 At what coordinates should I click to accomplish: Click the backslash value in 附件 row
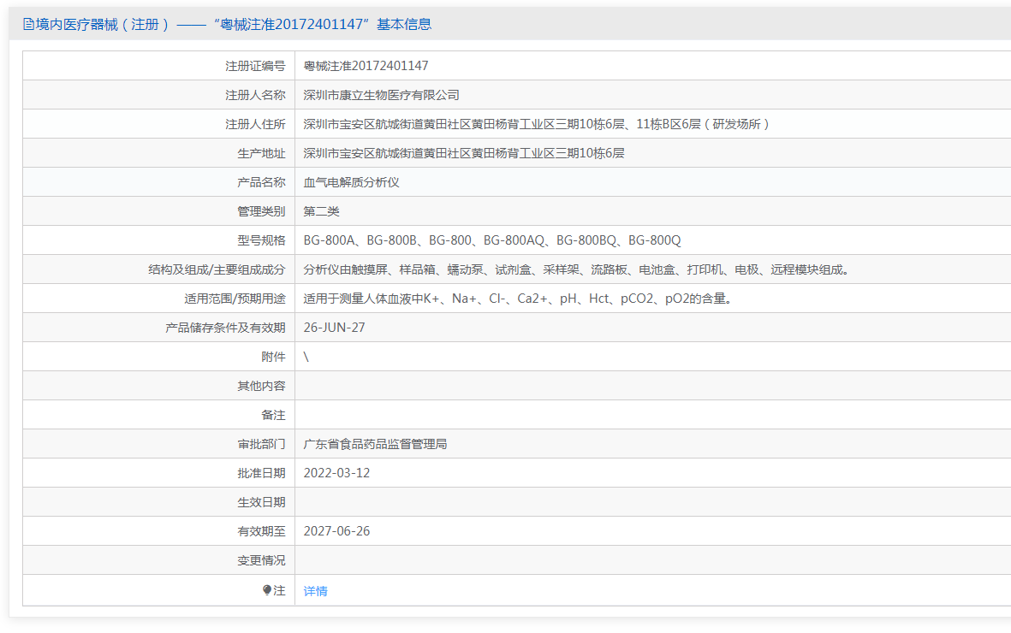[x=306, y=357]
